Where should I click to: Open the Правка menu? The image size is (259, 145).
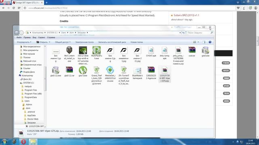[x=27, y=37]
